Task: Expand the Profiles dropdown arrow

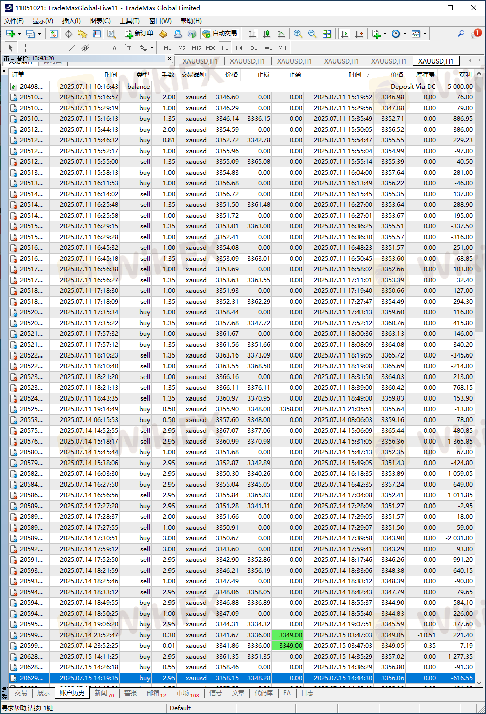Action: pos(39,34)
